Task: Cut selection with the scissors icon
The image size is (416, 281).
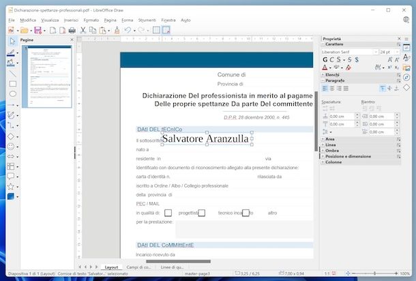Action: [x=83, y=30]
